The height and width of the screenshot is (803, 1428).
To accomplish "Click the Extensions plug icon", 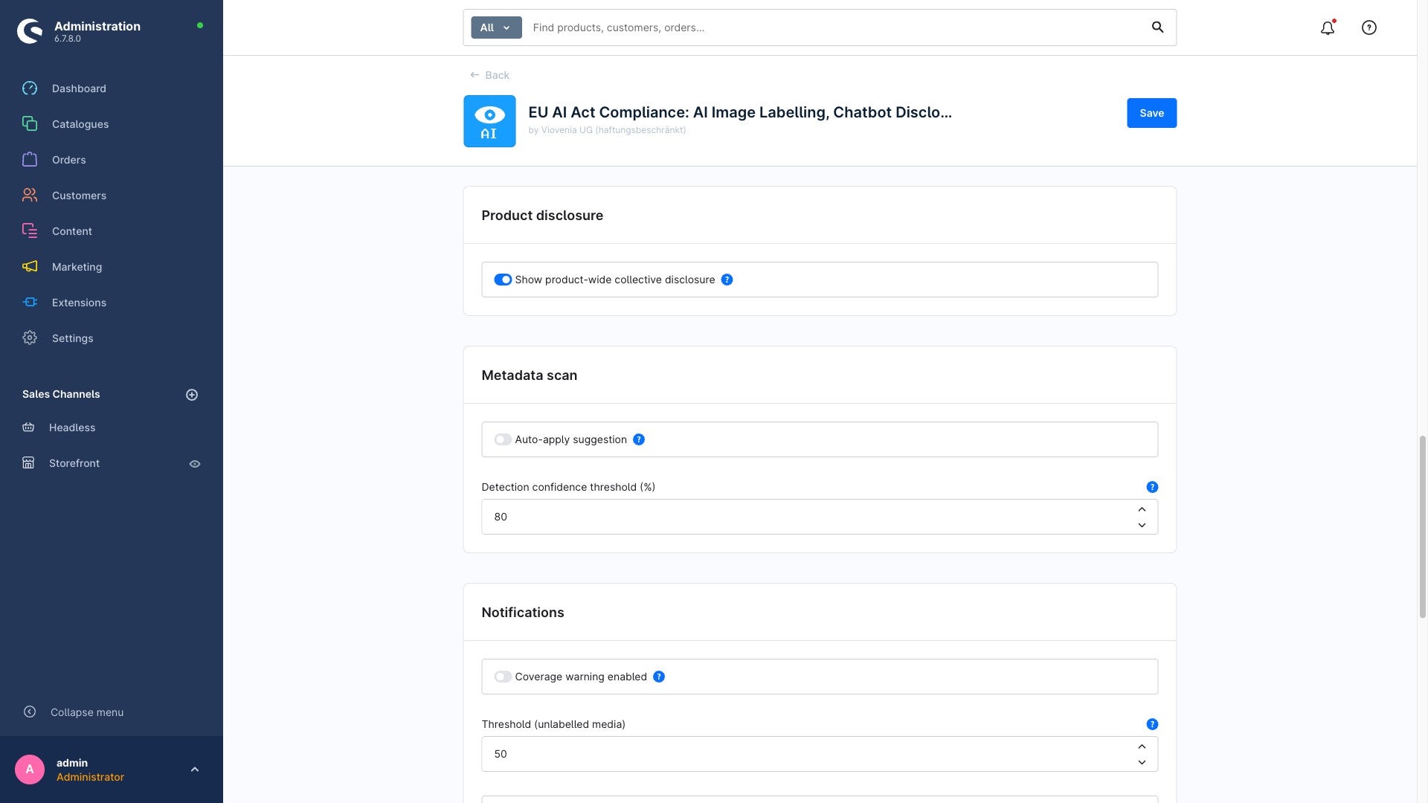I will pos(30,303).
